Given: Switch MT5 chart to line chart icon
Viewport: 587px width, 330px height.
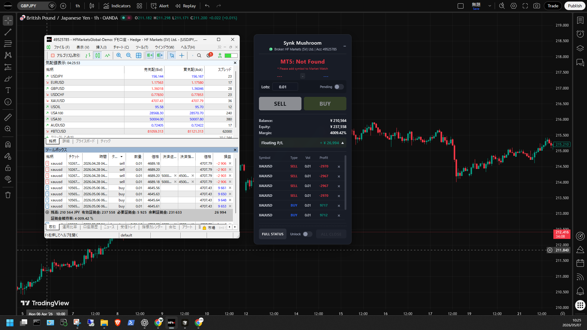Looking at the screenshot, I should point(107,55).
